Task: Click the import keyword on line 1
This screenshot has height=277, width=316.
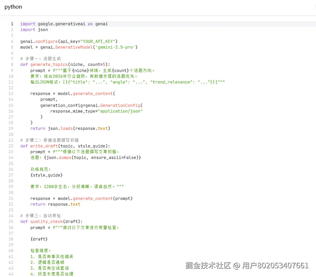Action: click(28, 24)
